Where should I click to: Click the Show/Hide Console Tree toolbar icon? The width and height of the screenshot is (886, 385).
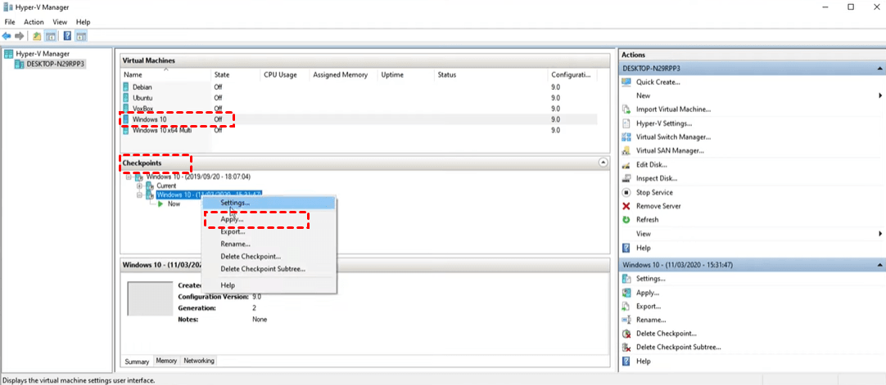[x=50, y=36]
